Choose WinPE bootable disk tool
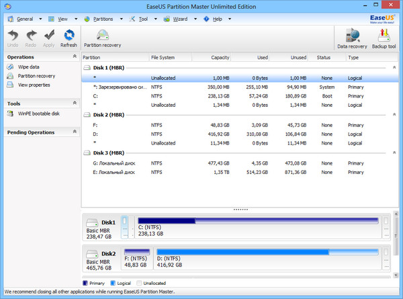Screen dimensions: 403x299 pos(38,114)
